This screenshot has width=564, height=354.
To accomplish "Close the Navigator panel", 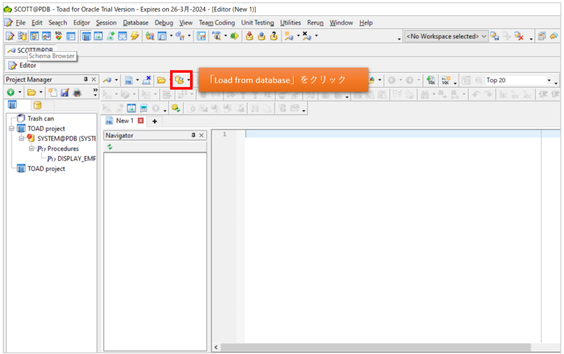I will tap(202, 135).
